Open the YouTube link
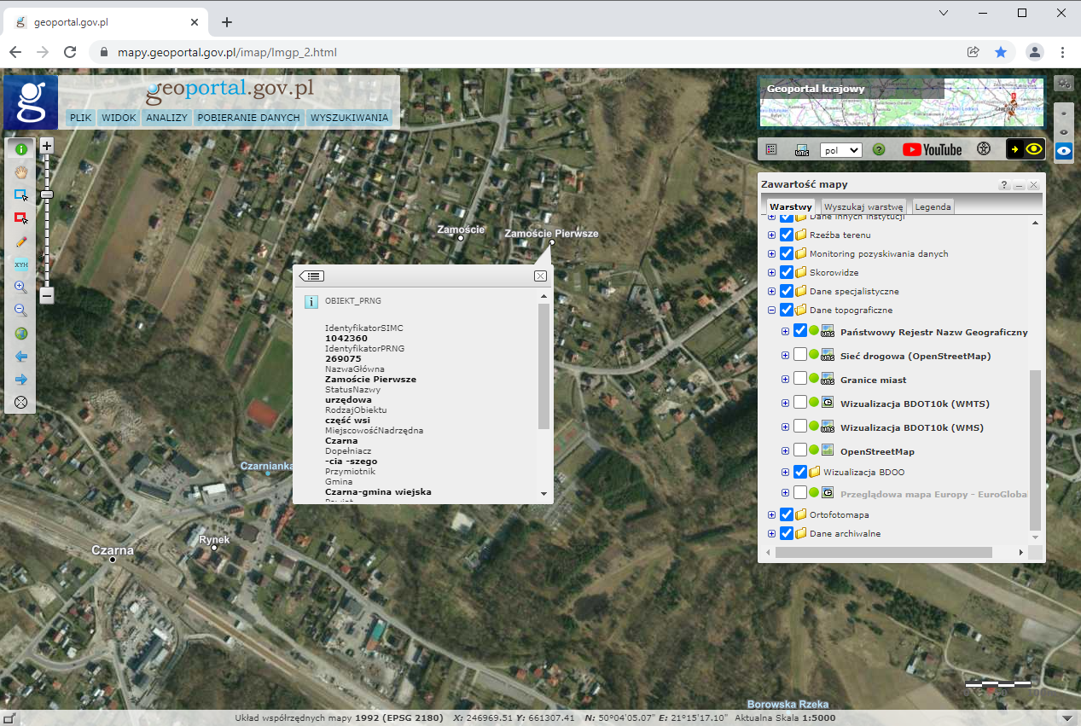Image resolution: width=1081 pixels, height=726 pixels. (932, 149)
